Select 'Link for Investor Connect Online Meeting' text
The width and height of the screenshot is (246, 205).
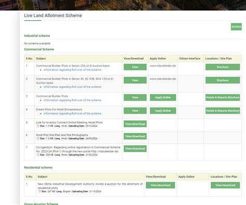point(69,122)
